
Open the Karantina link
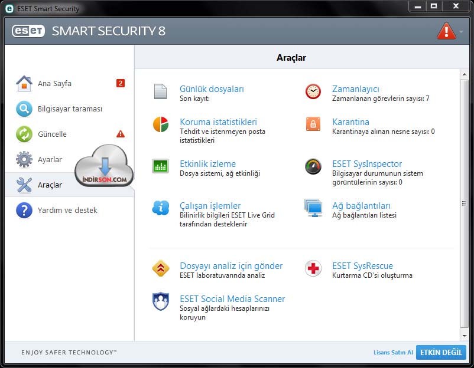point(350,122)
